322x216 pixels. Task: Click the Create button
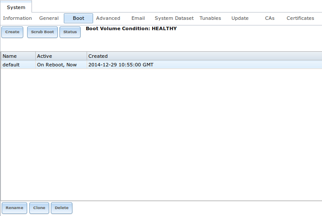click(x=13, y=32)
